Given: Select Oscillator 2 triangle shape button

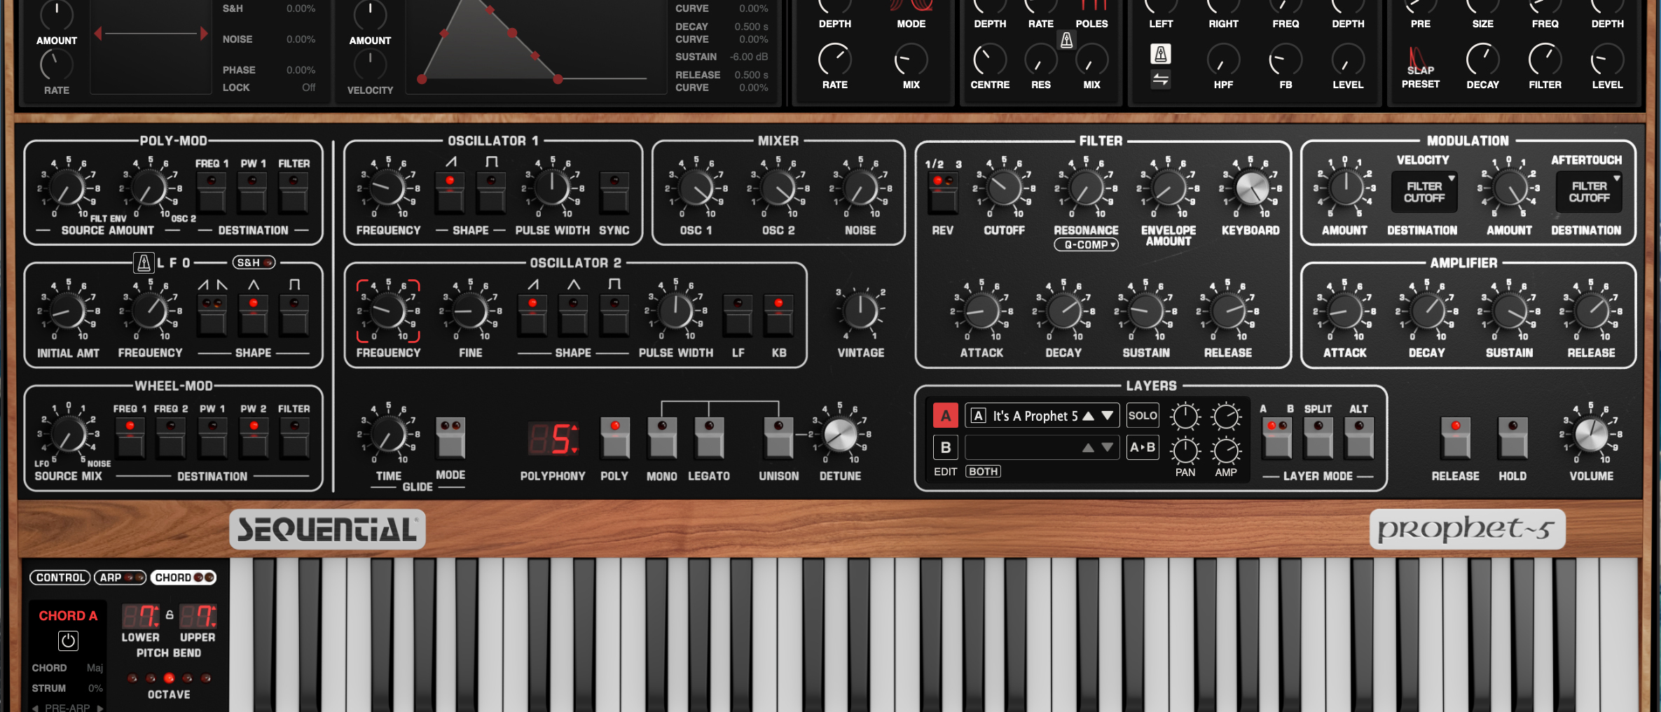Looking at the screenshot, I should pyautogui.click(x=573, y=314).
